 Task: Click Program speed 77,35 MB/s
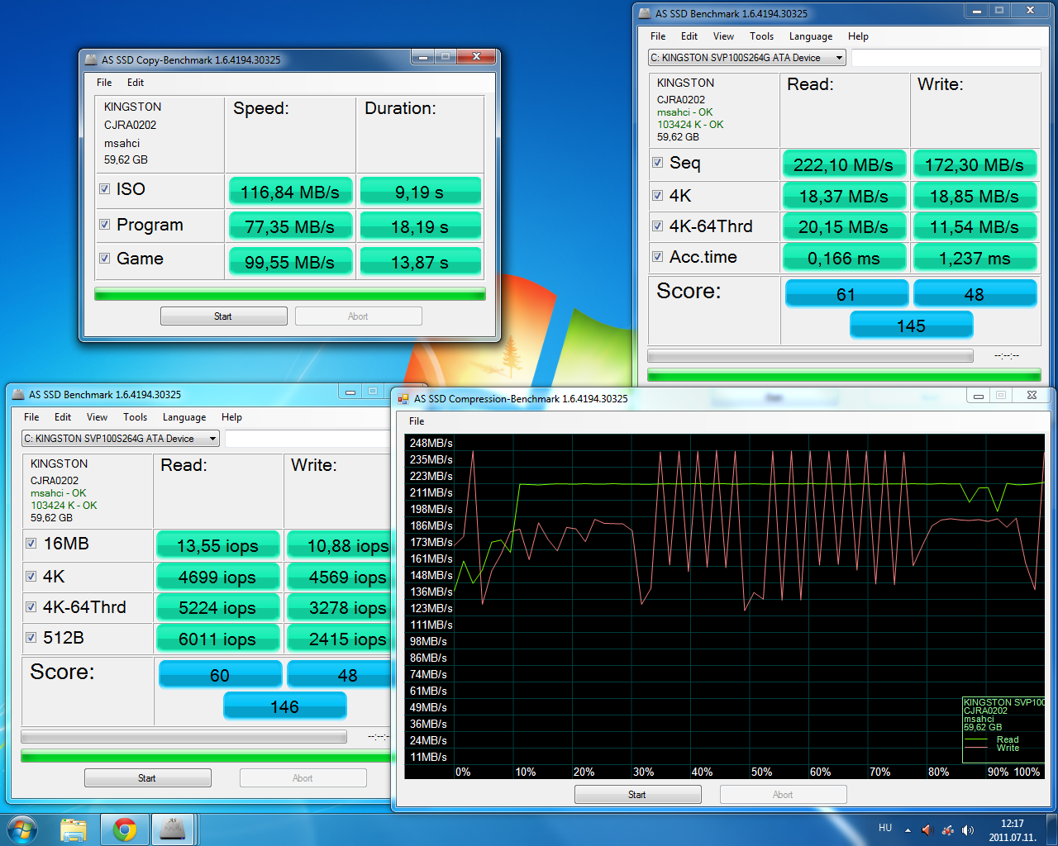(x=290, y=226)
